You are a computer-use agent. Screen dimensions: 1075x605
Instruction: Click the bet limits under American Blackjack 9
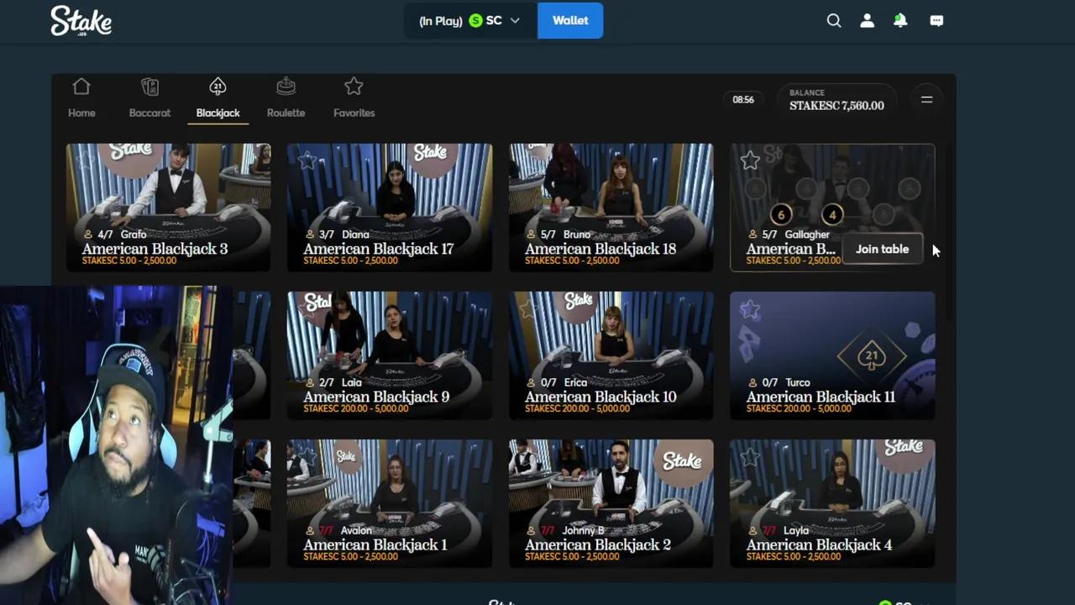click(356, 409)
